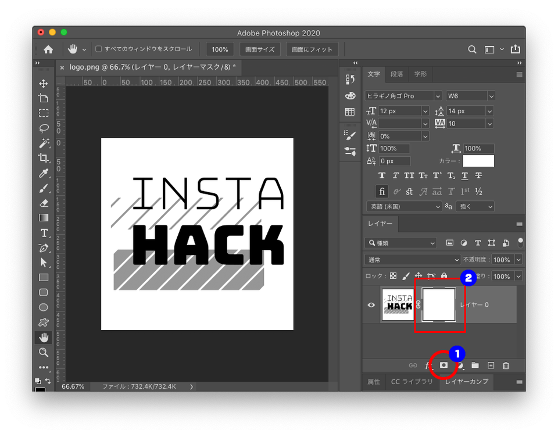Switch to the CC ライブラリ tab
This screenshot has width=558, height=434.
point(412,382)
